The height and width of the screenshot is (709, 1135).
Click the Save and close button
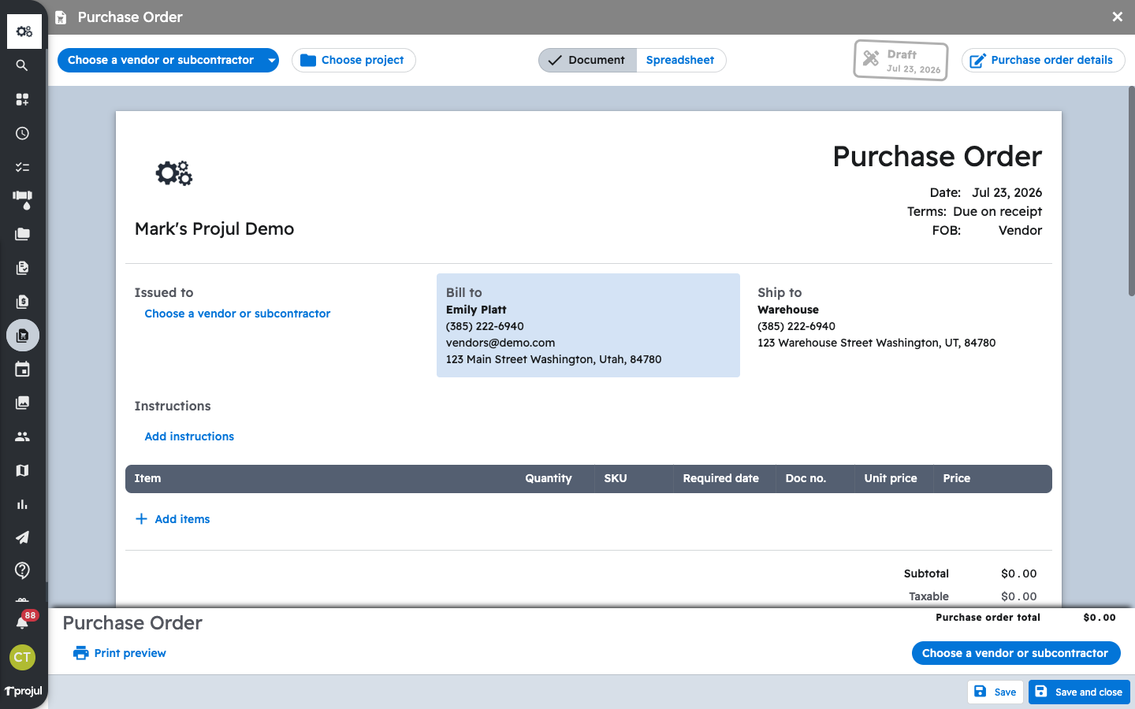1079,692
